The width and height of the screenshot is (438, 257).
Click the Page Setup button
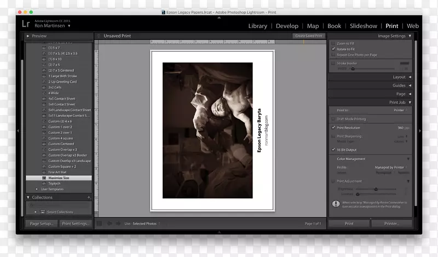point(42,224)
